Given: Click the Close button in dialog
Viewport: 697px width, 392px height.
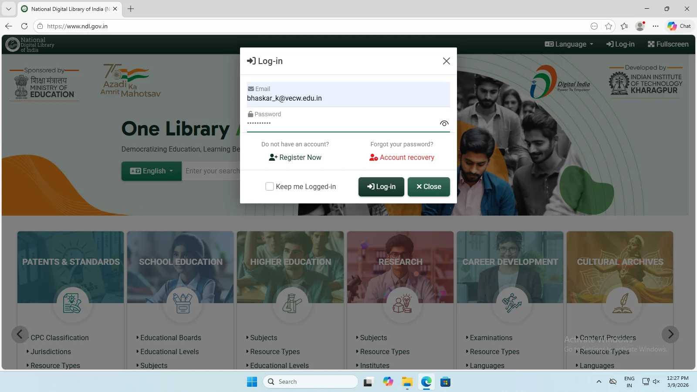Looking at the screenshot, I should (x=428, y=187).
